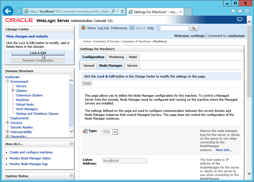Click the Record icon in toolbar
Image resolution: width=254 pixels, height=182 pixels.
click(x=132, y=28)
